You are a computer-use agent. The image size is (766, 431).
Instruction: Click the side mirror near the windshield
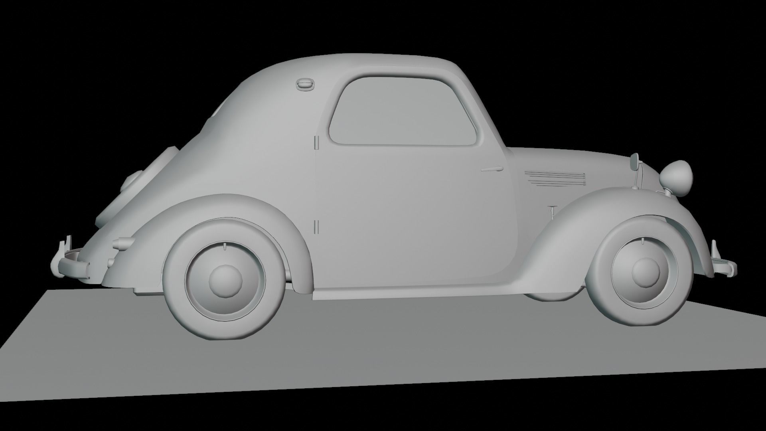634,161
